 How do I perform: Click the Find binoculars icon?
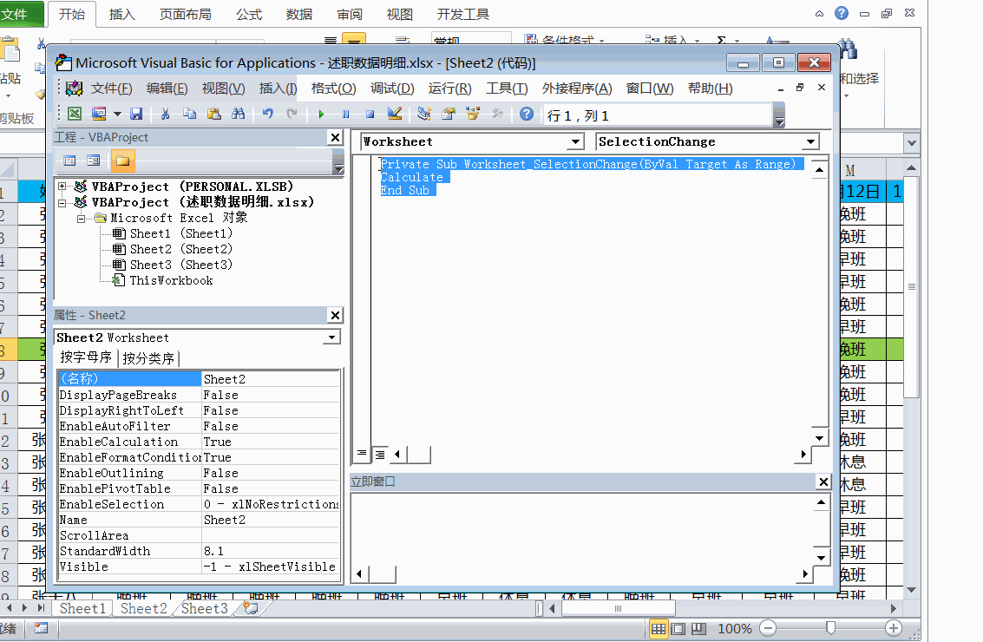[x=239, y=114]
